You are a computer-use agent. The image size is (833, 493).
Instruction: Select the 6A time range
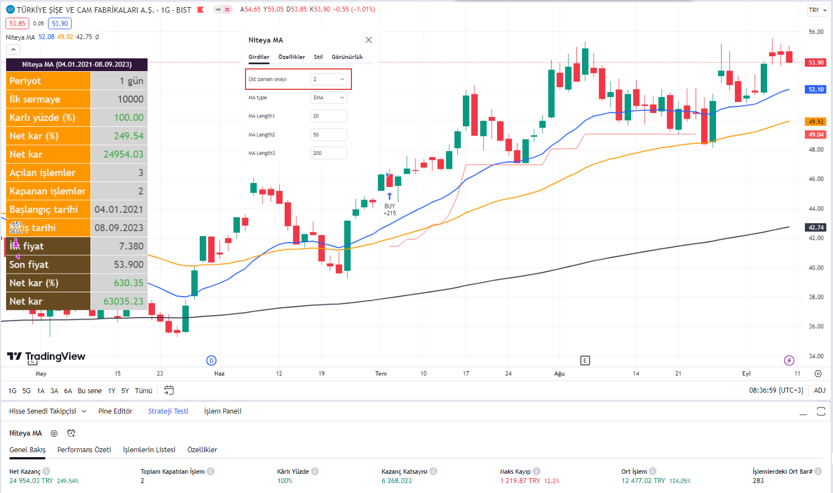pyautogui.click(x=68, y=391)
